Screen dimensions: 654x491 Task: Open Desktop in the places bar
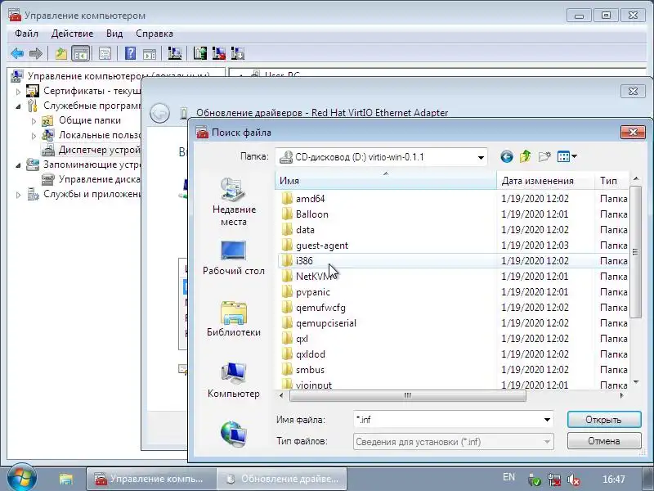tap(233, 258)
